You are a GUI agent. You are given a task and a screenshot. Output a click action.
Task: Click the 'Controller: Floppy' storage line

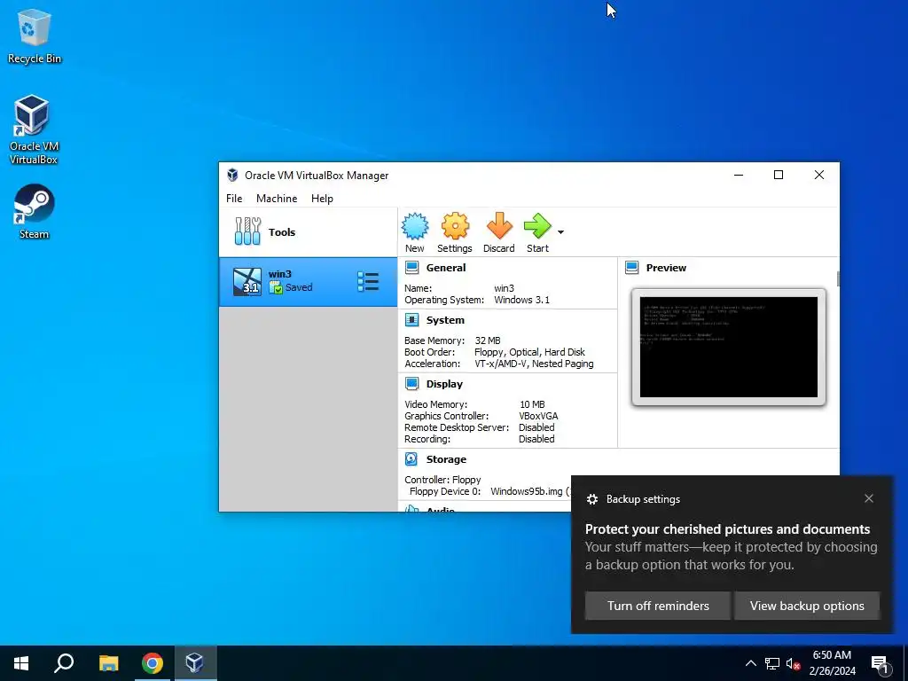pyautogui.click(x=442, y=480)
